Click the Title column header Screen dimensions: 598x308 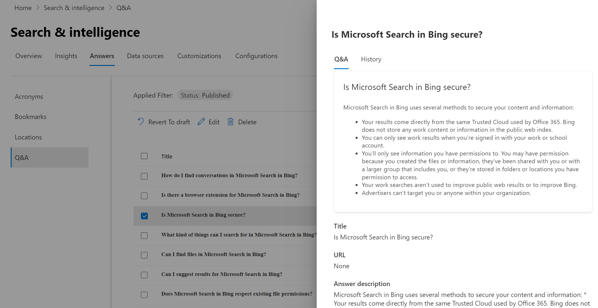coord(166,156)
